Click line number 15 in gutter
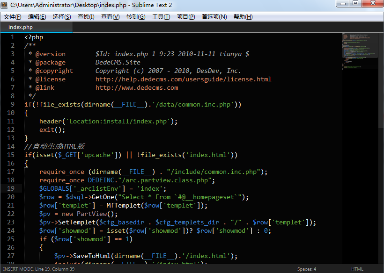Image resolution: width=384 pixels, height=273 pixels. (11, 155)
